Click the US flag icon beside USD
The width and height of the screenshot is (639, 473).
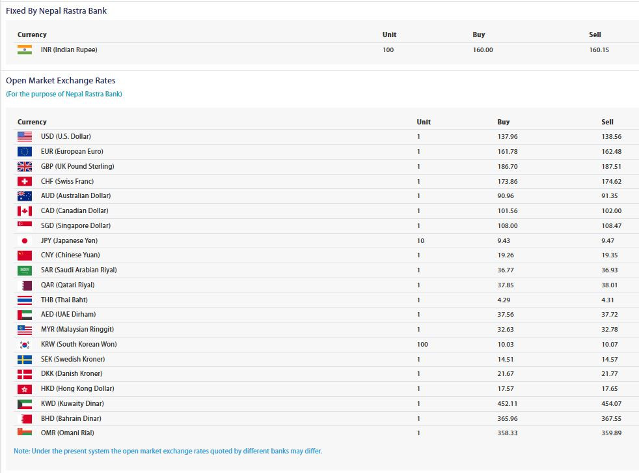[x=25, y=136]
